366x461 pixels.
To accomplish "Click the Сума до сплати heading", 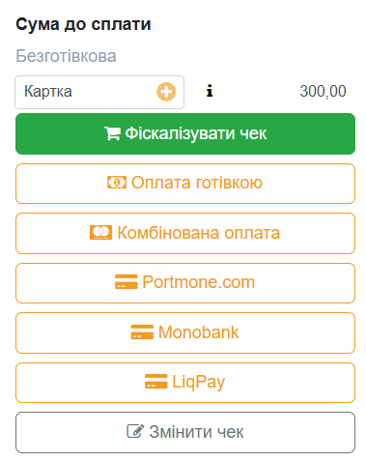I will pyautogui.click(x=83, y=24).
